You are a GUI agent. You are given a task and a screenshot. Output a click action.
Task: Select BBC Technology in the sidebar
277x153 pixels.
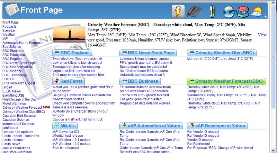pos(15,75)
